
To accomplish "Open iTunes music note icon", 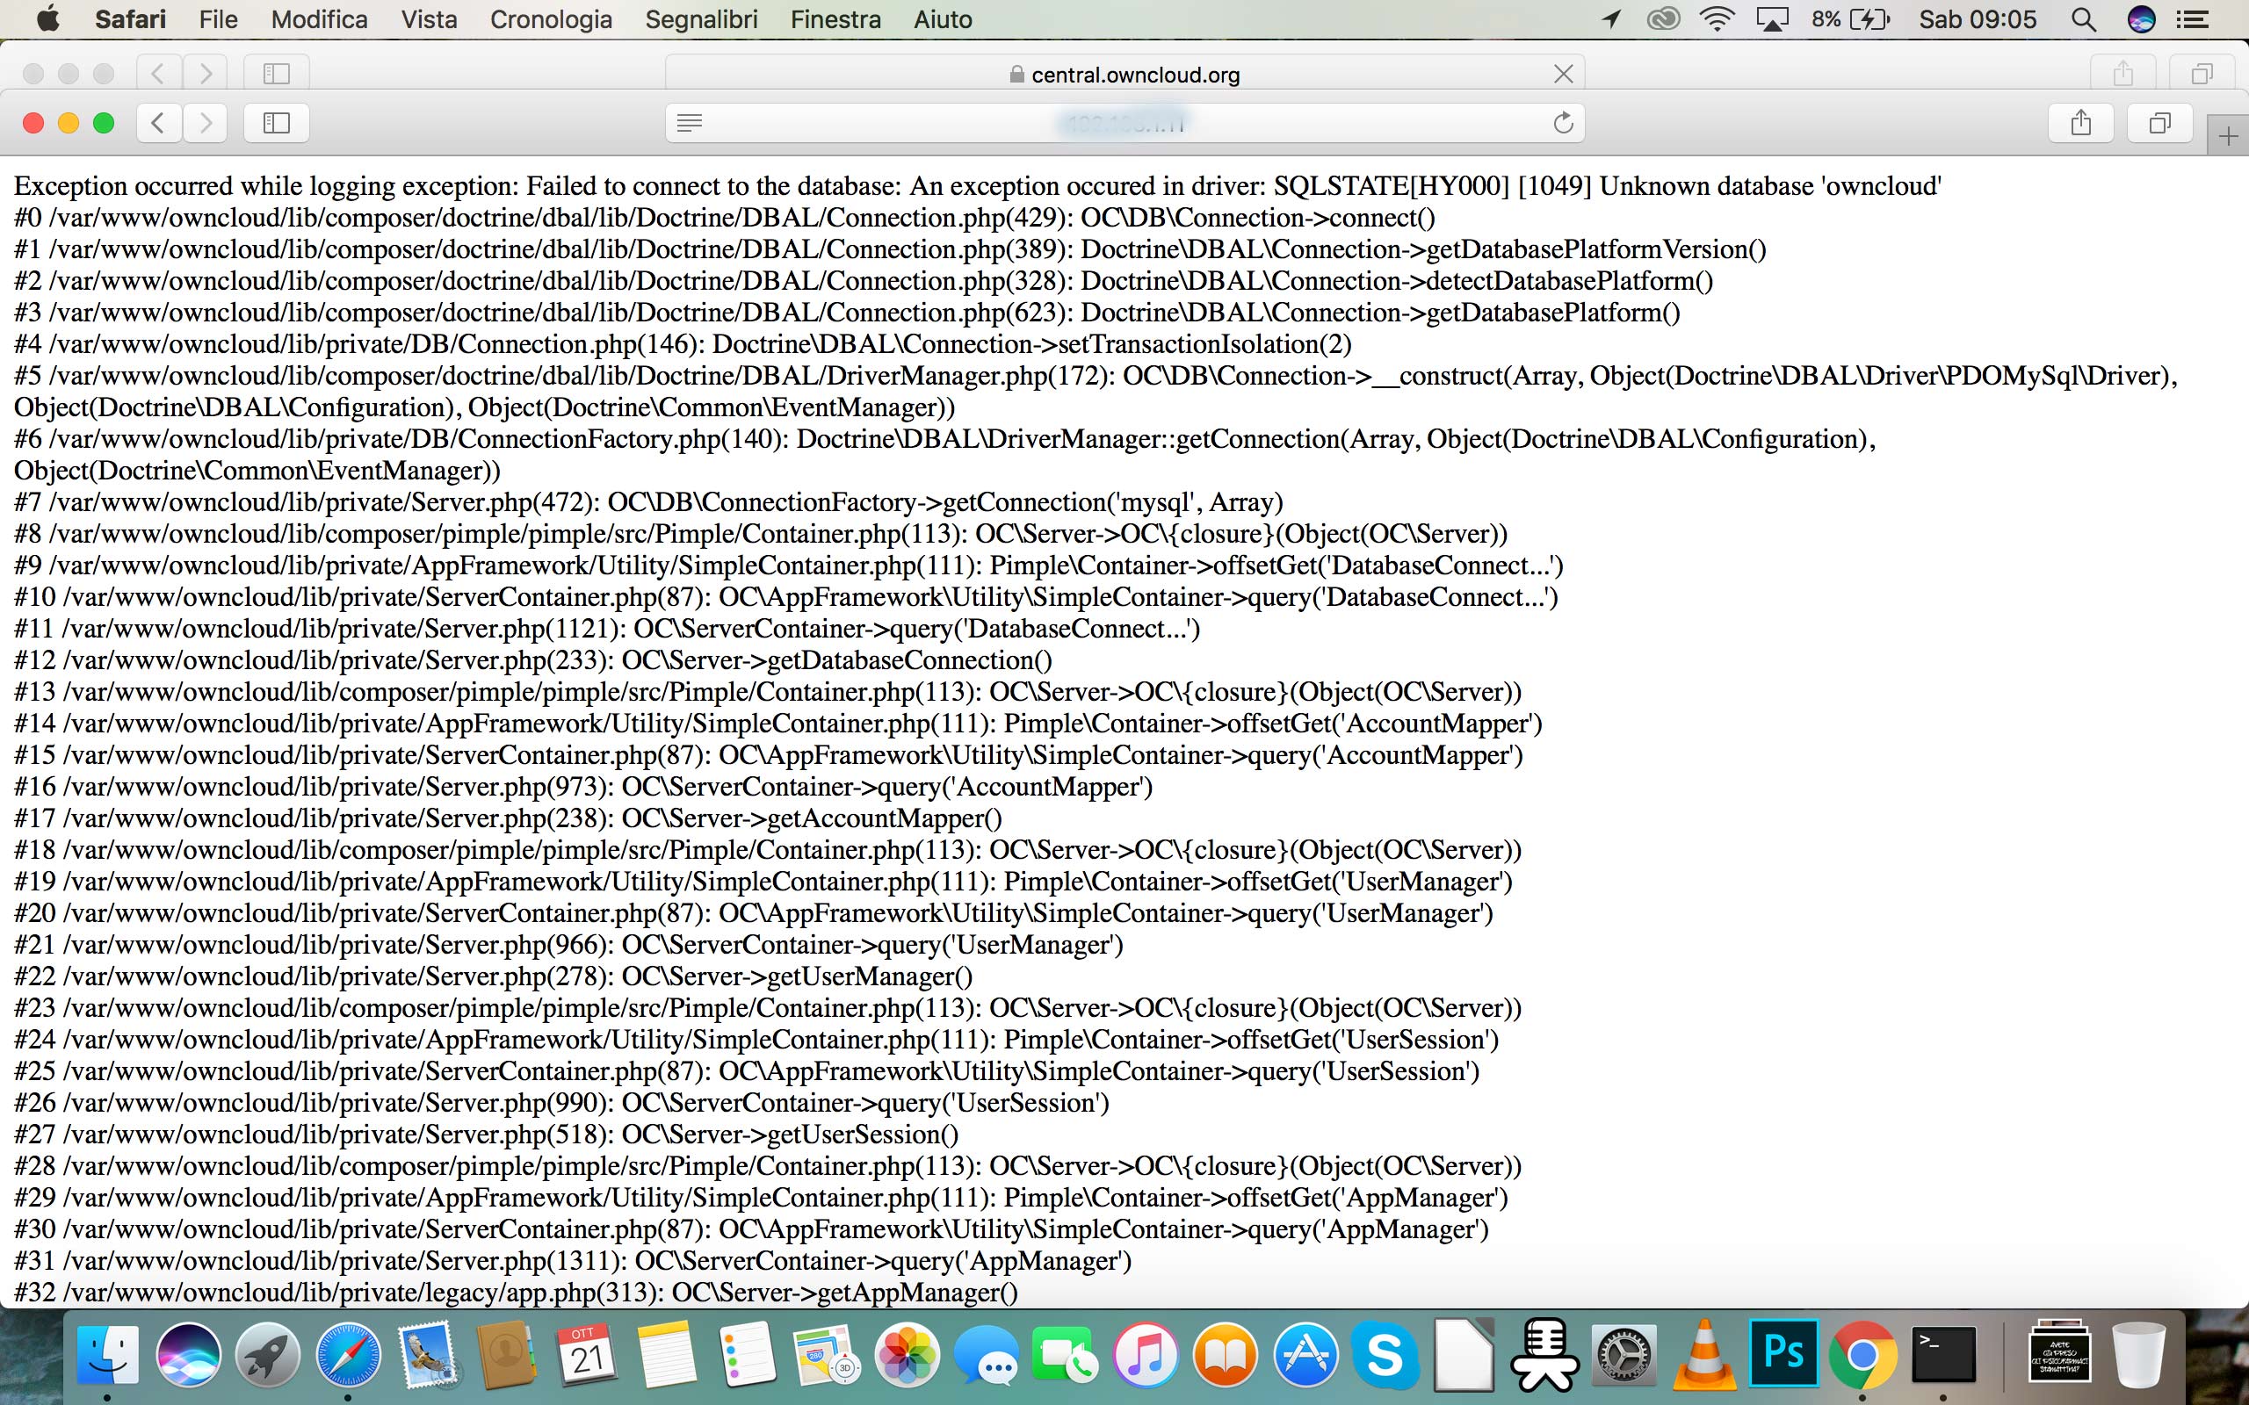I will (x=1146, y=1354).
